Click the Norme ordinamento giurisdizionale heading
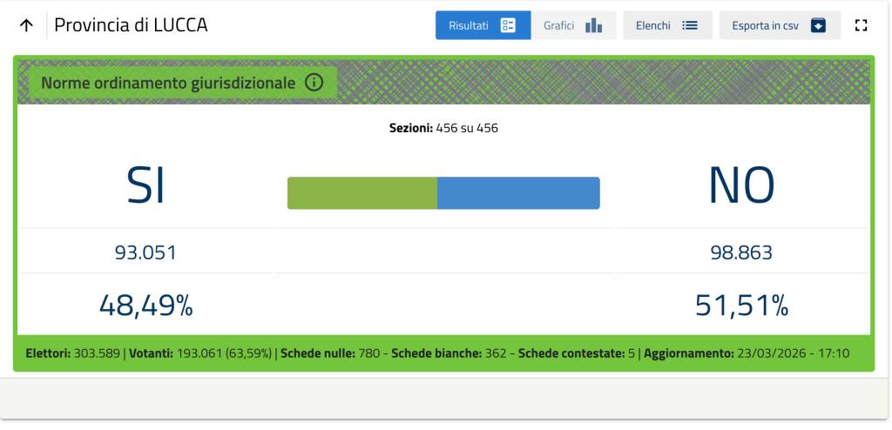The width and height of the screenshot is (892, 430). pos(169,83)
